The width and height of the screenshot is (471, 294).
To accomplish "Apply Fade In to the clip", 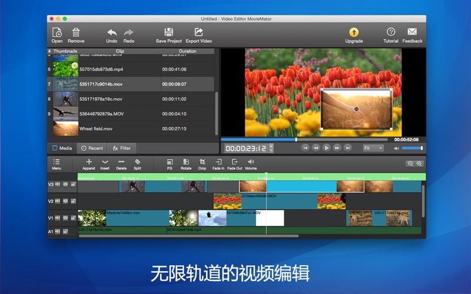I will tap(218, 162).
